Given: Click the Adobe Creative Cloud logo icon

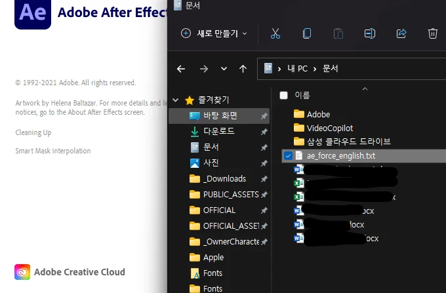Looking at the screenshot, I should [22, 272].
